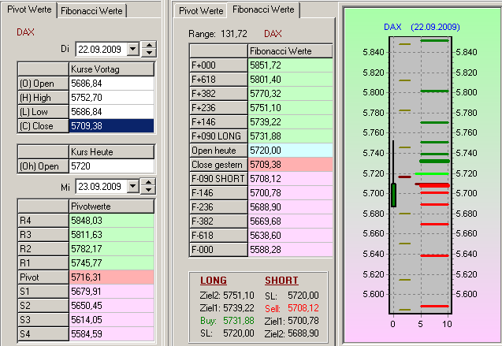
Task: Click the green candlestick on DAX chart
Action: [393, 195]
